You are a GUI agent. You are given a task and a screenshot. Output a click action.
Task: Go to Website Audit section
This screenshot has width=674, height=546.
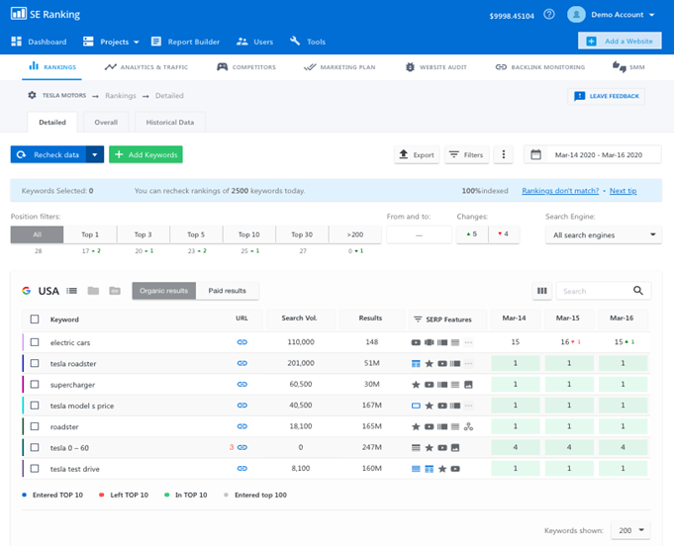coord(435,67)
